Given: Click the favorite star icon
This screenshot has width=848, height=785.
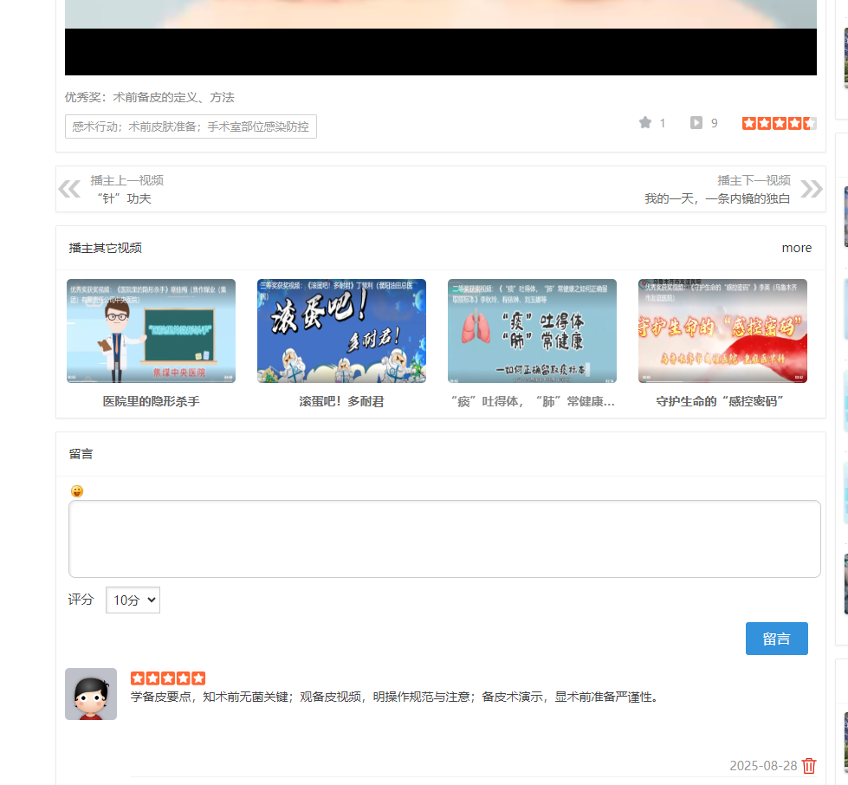Looking at the screenshot, I should (x=644, y=122).
